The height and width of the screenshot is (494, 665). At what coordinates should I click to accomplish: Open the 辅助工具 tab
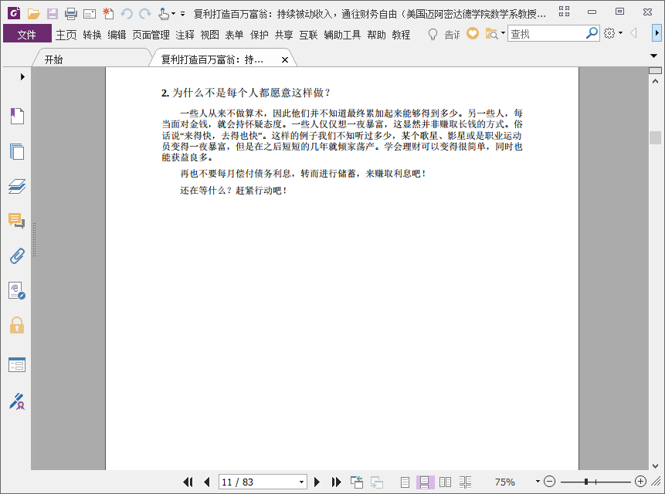click(342, 34)
